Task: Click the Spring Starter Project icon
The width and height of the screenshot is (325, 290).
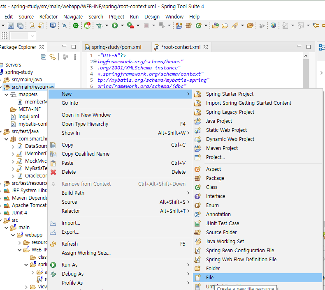Action: pos(197,94)
